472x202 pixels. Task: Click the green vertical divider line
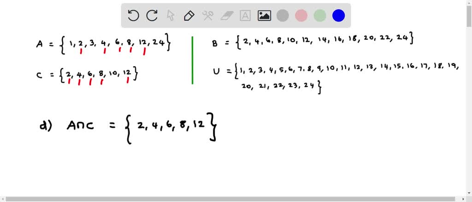[192, 60]
